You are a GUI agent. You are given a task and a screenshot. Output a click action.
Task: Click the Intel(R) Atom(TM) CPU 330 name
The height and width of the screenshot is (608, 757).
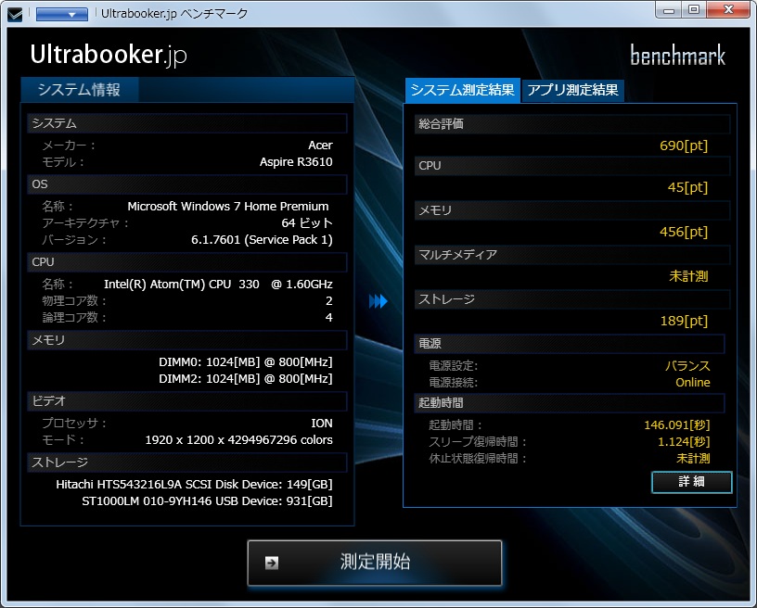click(x=218, y=285)
